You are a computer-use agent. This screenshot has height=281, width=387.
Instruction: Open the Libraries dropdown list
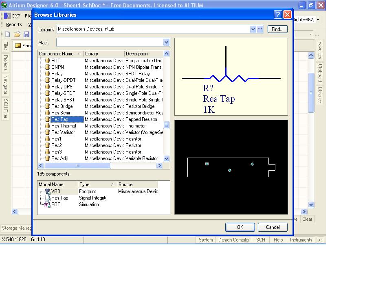click(x=253, y=29)
